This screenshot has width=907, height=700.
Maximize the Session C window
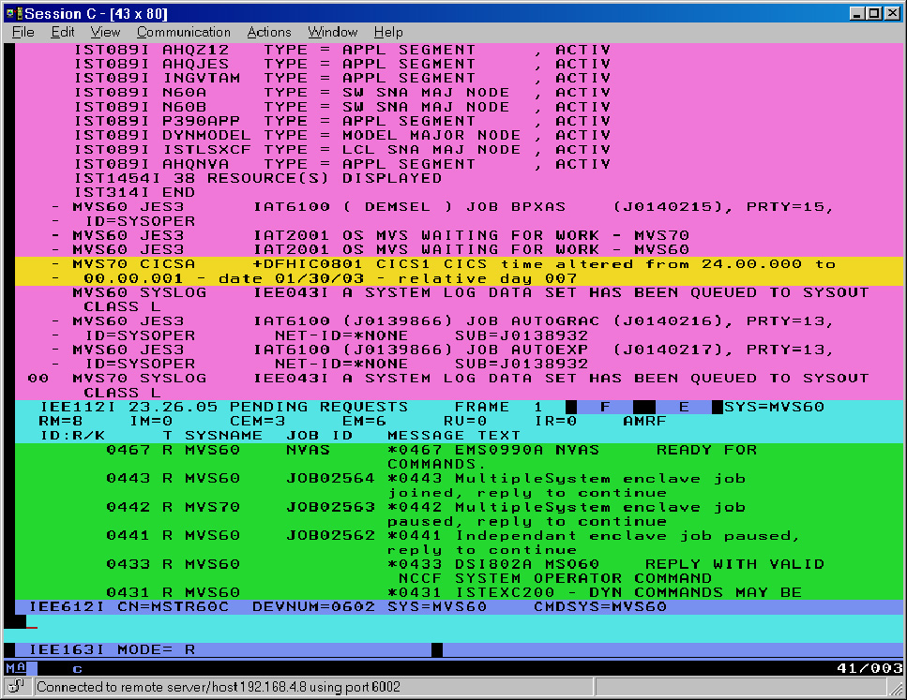coord(872,13)
